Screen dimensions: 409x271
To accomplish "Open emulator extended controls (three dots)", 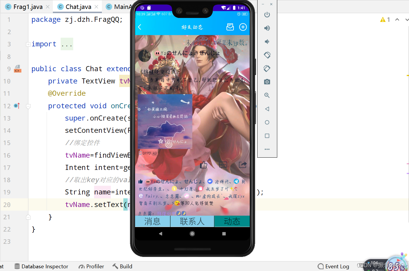I will (267, 149).
